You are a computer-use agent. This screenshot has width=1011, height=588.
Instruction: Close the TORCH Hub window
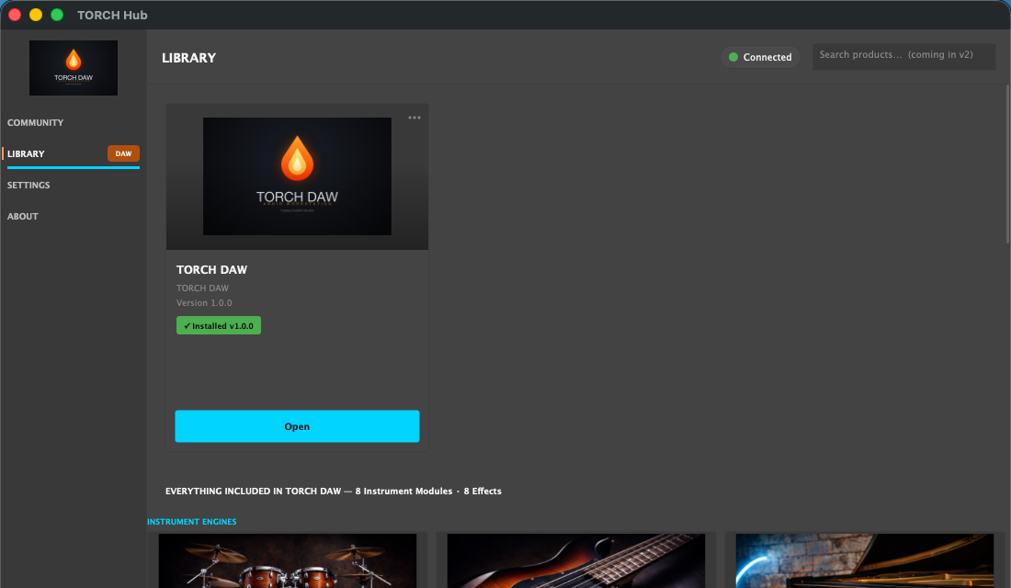pyautogui.click(x=15, y=15)
